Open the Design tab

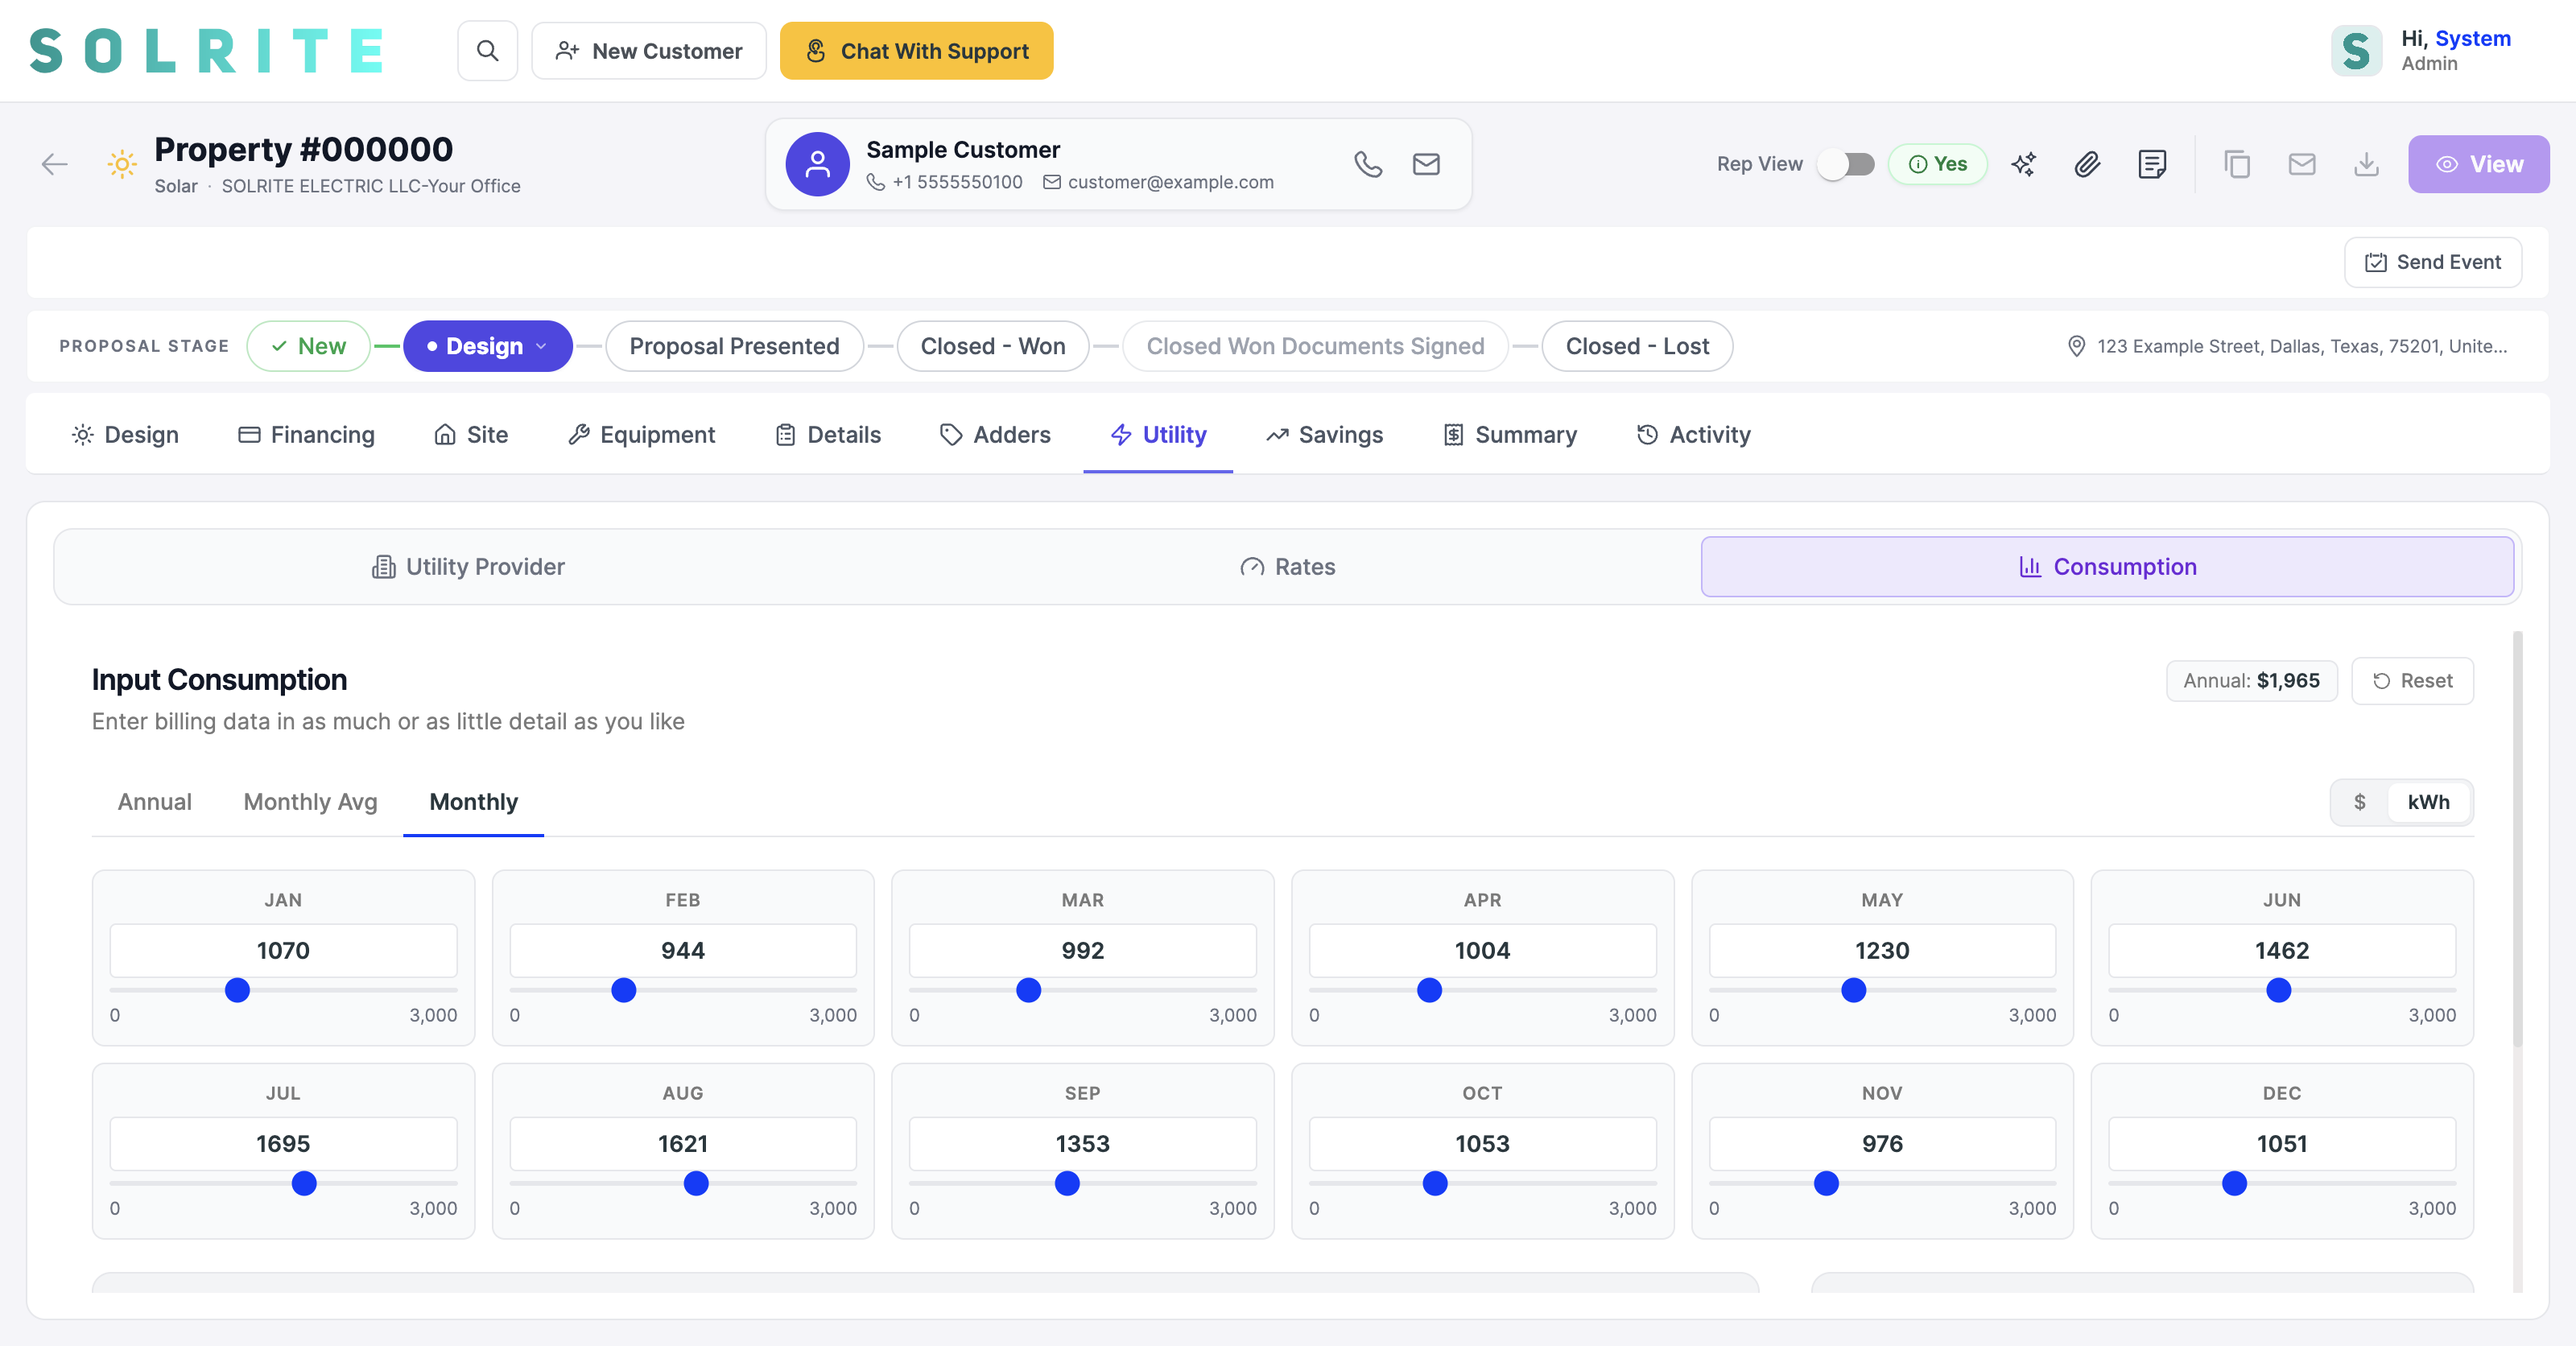click(125, 435)
